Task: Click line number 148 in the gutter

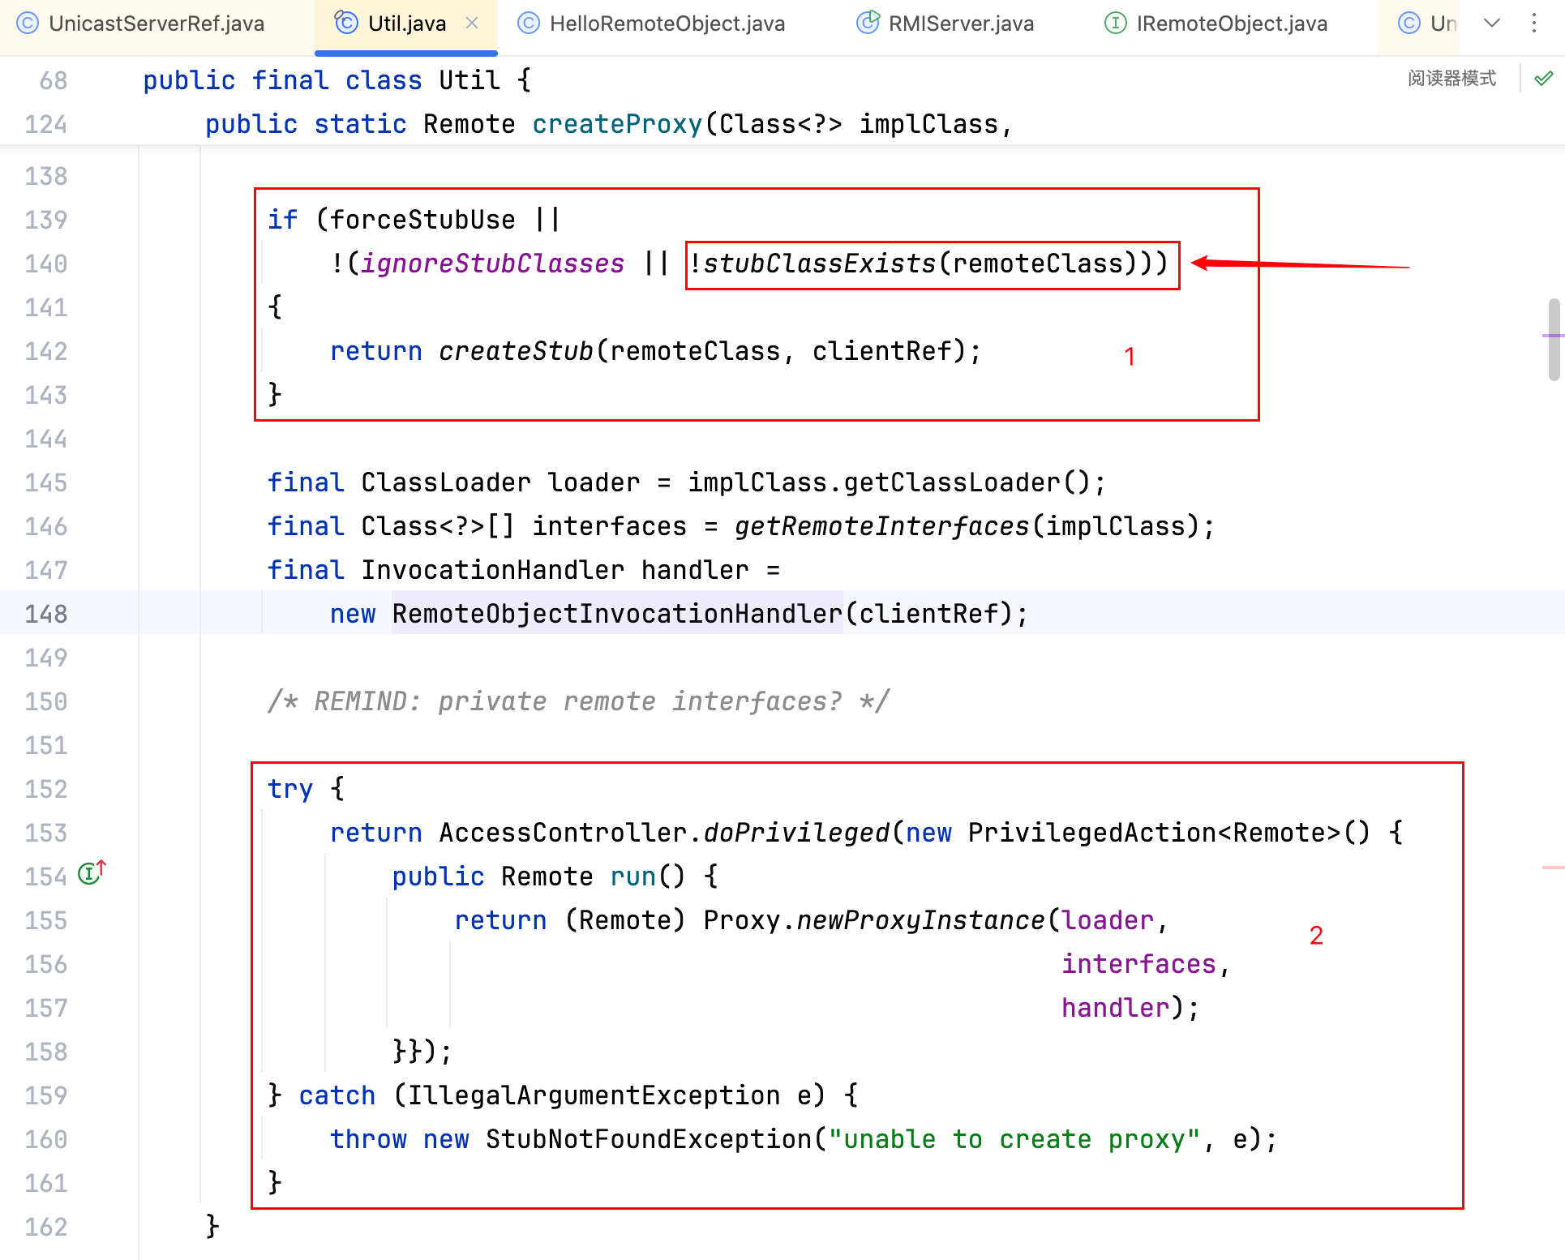Action: point(45,614)
